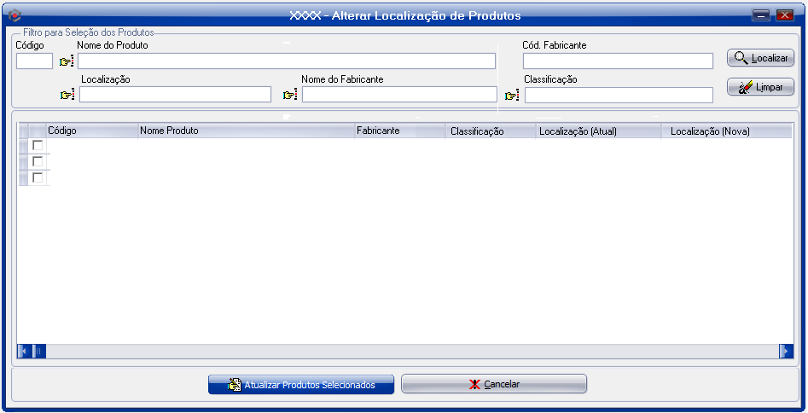
Task: Tick the checkbox in the first grid row
Action: pyautogui.click(x=38, y=145)
